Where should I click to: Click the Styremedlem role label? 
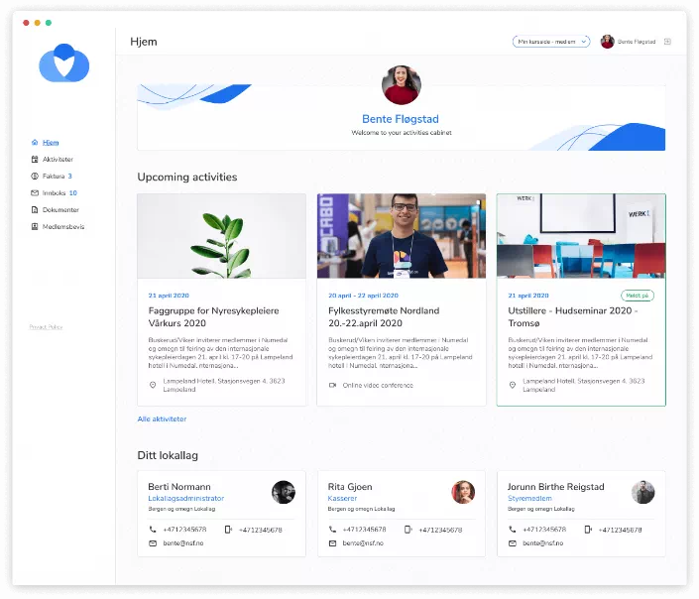click(529, 498)
